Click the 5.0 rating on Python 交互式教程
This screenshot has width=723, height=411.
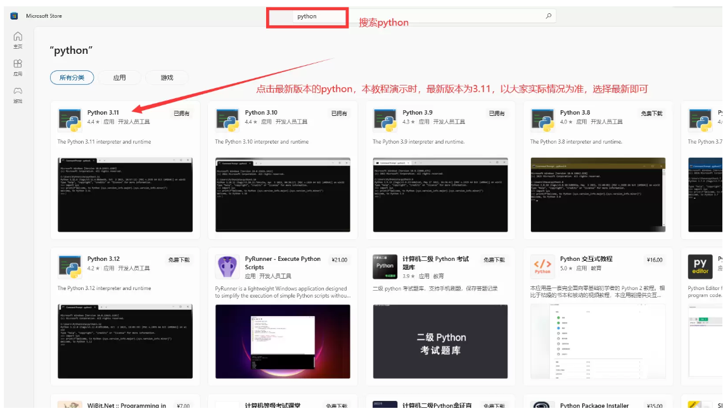click(565, 268)
